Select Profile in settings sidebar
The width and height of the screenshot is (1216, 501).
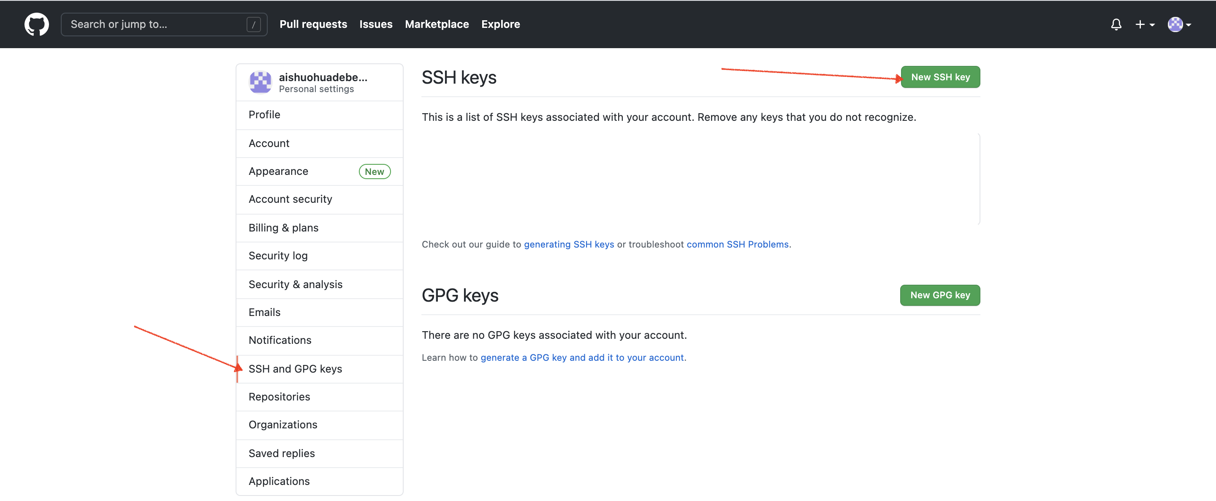click(320, 115)
